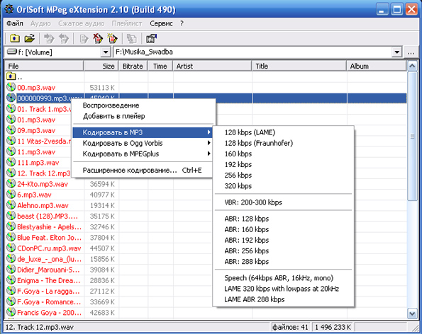
Task: Click the disc icon beside 09.mp3.wav
Action: (11, 130)
